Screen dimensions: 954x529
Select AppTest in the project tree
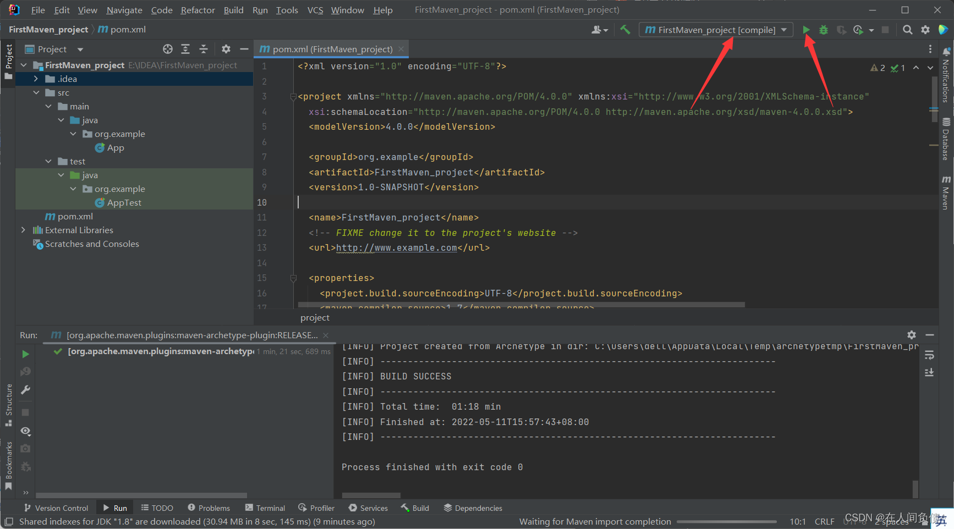point(118,202)
